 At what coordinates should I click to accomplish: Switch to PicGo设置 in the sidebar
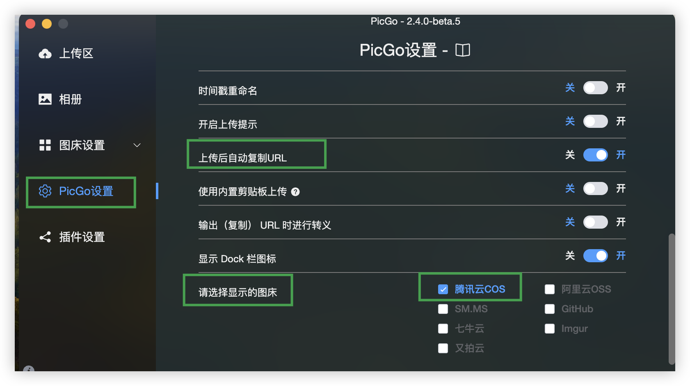tap(81, 191)
